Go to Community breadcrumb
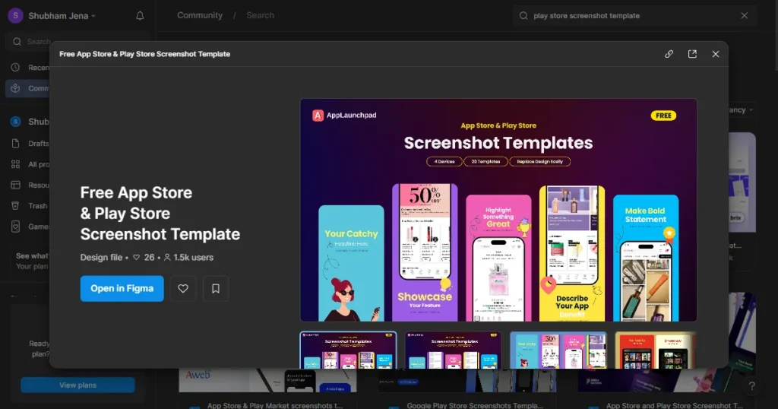This screenshot has height=409, width=778. (x=200, y=15)
